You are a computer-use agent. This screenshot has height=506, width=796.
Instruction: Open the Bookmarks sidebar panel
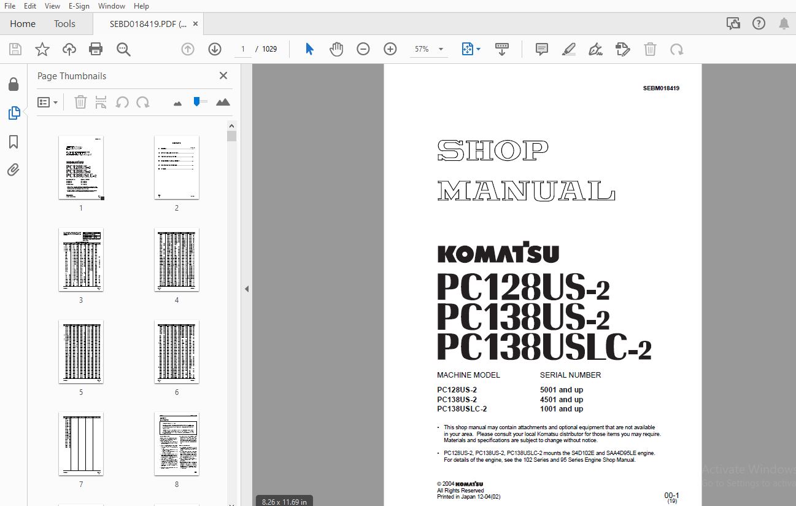point(14,142)
